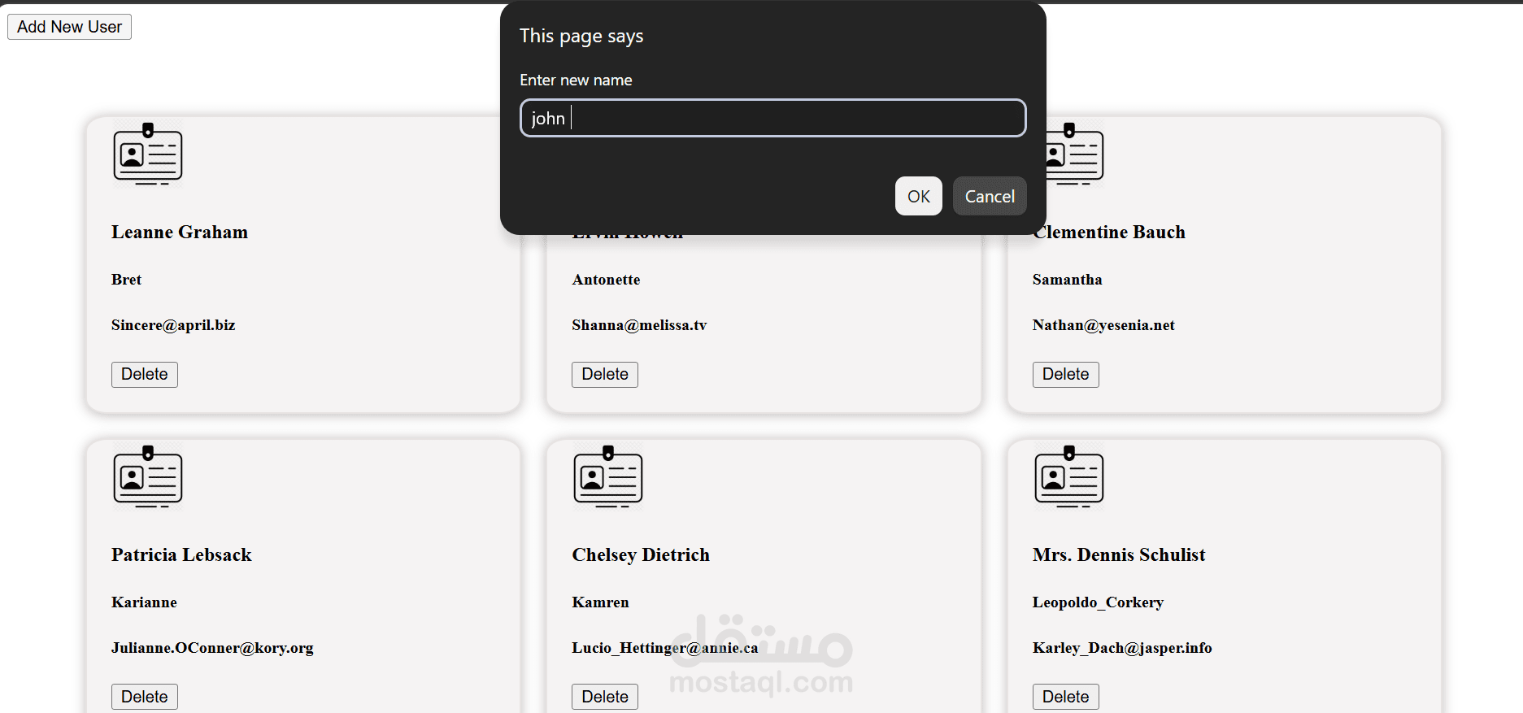The image size is (1523, 713).
Task: Click Chelsey Dietrich's ID card icon
Action: tap(608, 476)
